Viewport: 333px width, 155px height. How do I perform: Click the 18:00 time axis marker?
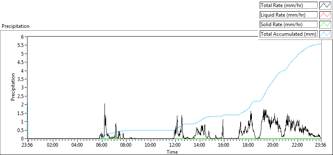click(248, 145)
